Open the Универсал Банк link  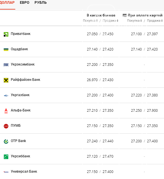24,171
